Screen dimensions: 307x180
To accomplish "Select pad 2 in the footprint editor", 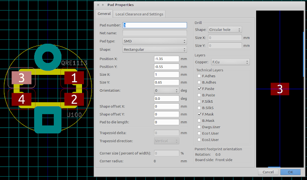I will pos(74,99).
